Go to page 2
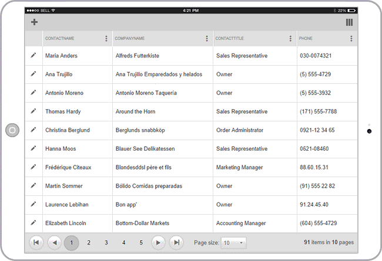 point(89,242)
